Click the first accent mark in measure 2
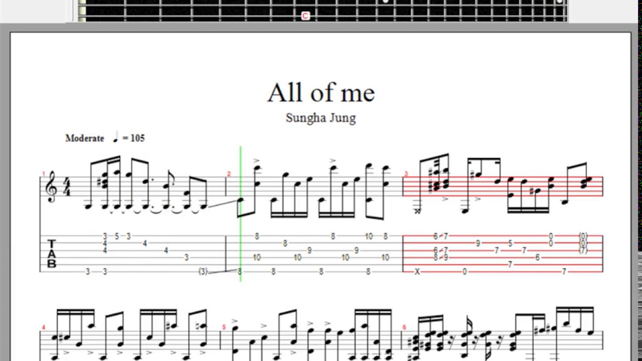 click(x=256, y=161)
